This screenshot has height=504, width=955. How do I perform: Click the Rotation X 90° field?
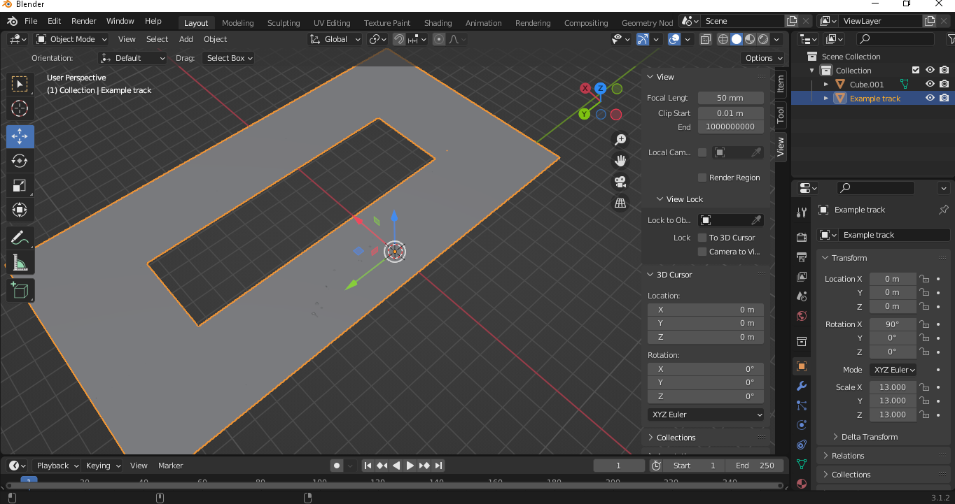[893, 324]
